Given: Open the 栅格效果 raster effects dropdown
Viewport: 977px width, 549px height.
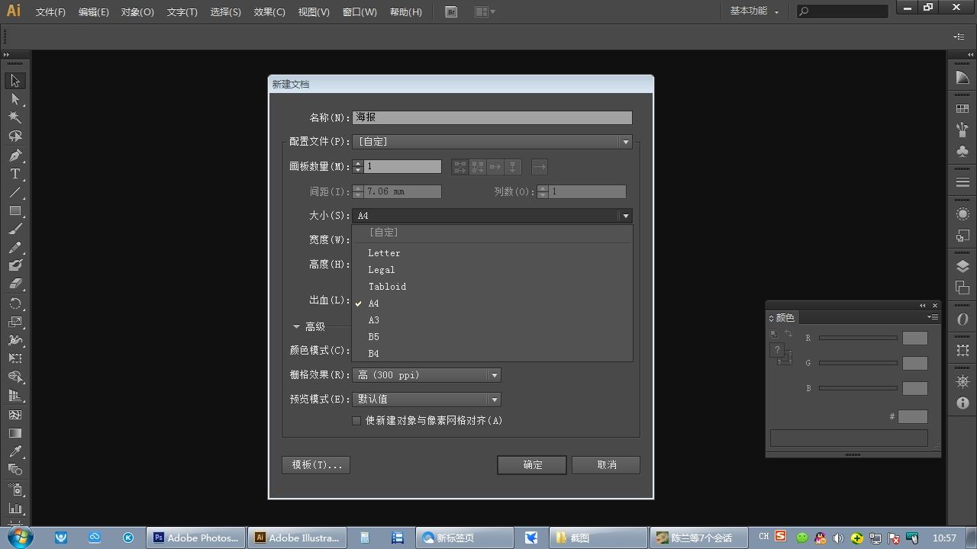Looking at the screenshot, I should click(x=426, y=375).
